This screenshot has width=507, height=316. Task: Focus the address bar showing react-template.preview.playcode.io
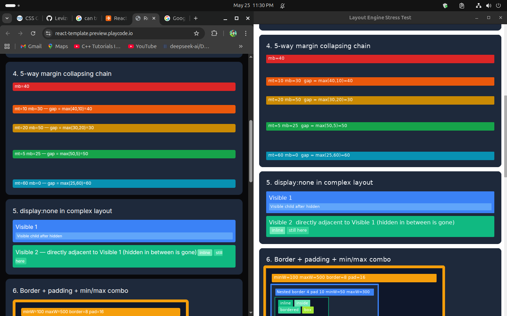point(123,33)
